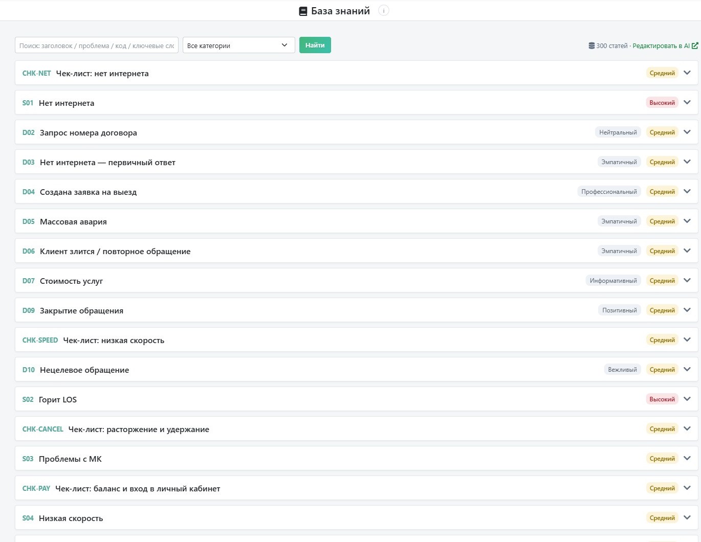This screenshot has height=542, width=701.
Task: Expand the S01 Нет интернета row chevron
Action: (x=687, y=102)
